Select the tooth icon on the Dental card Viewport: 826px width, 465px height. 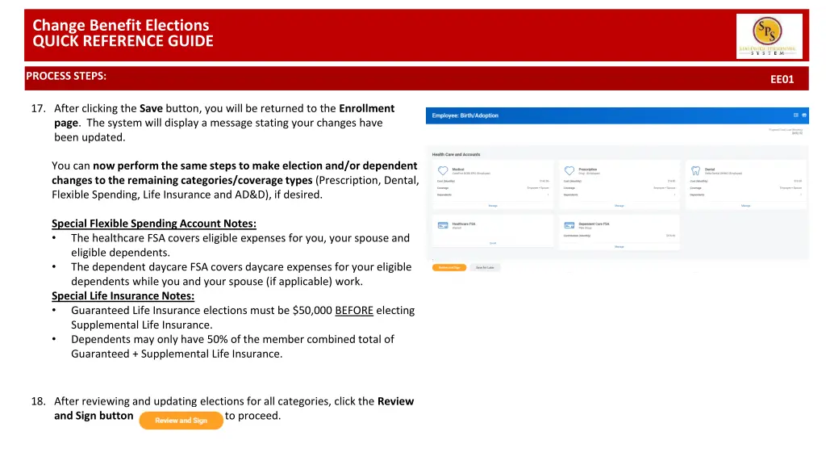696,171
